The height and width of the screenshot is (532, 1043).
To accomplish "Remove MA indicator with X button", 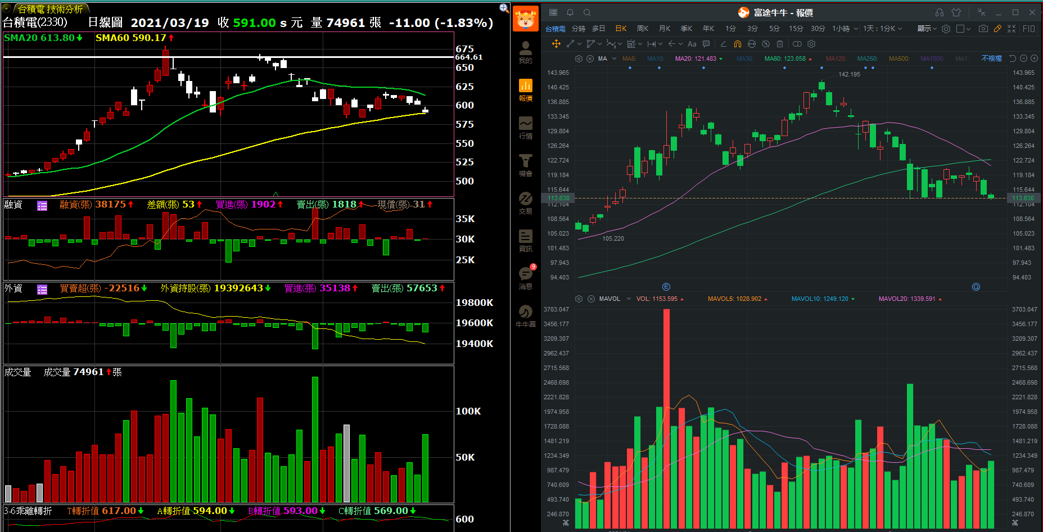I will pos(590,58).
